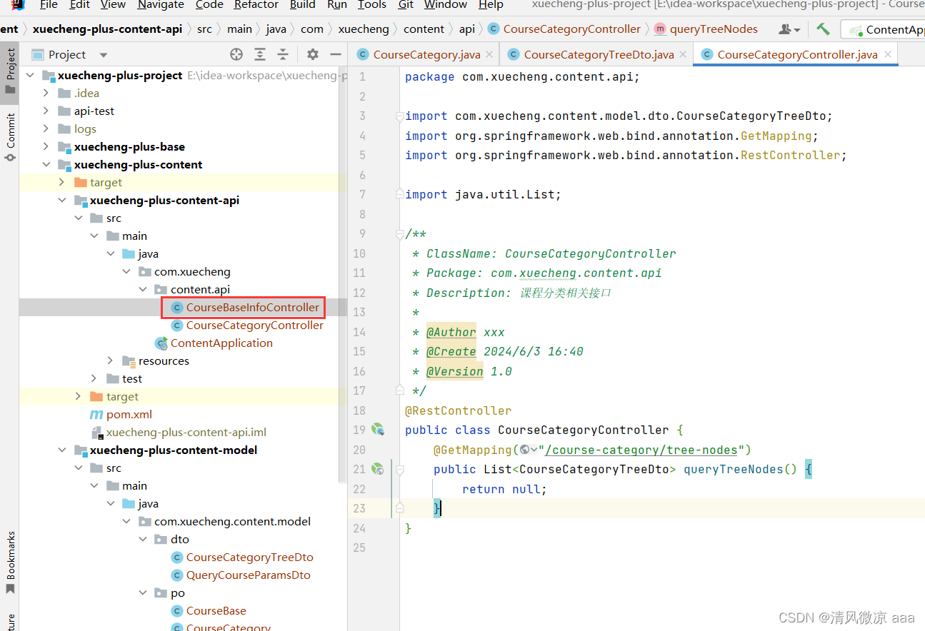Collapse the xuecheng-plus-content-model module
Screen dimensions: 925x631
[61, 450]
